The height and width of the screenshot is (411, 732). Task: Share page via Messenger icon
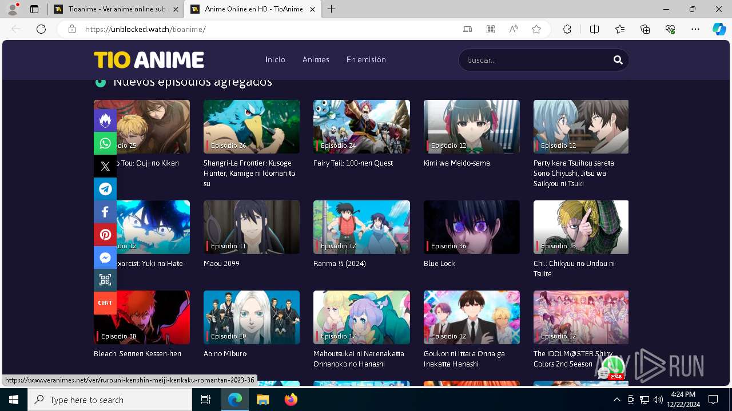[105, 257]
